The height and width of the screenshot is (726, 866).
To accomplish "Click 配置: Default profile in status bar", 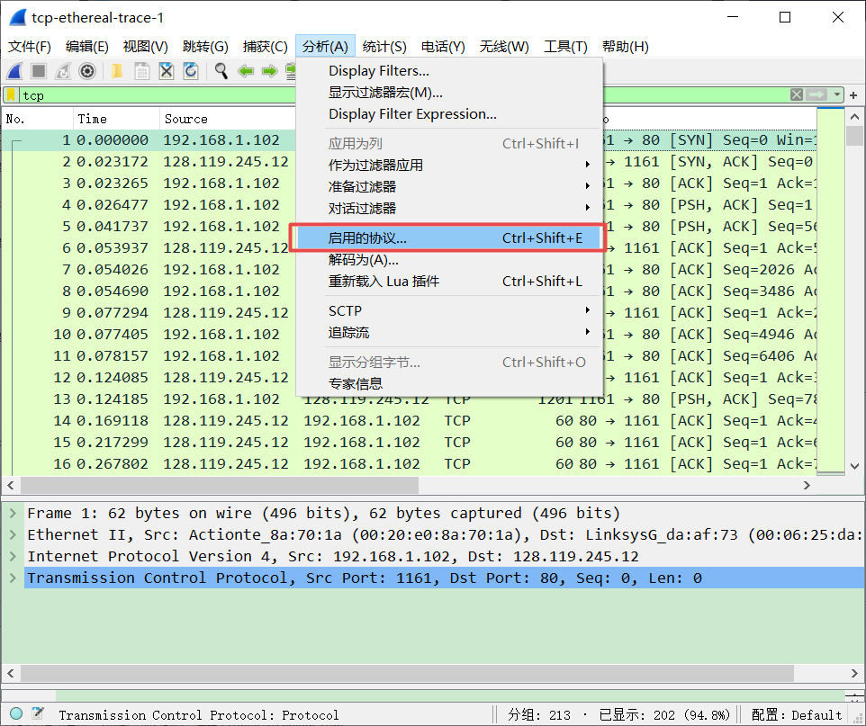I will click(x=797, y=714).
